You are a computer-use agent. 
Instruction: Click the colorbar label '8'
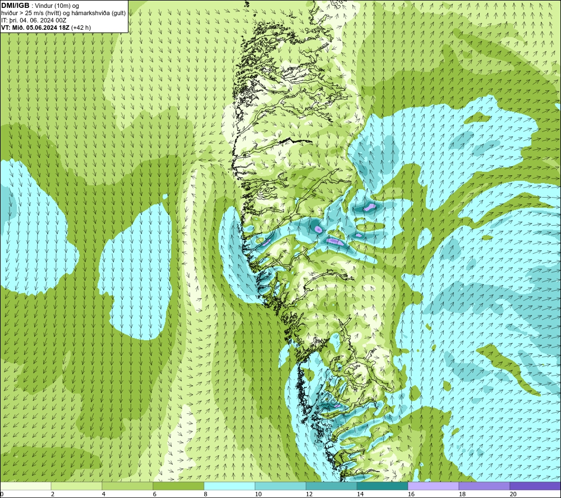[206, 494]
